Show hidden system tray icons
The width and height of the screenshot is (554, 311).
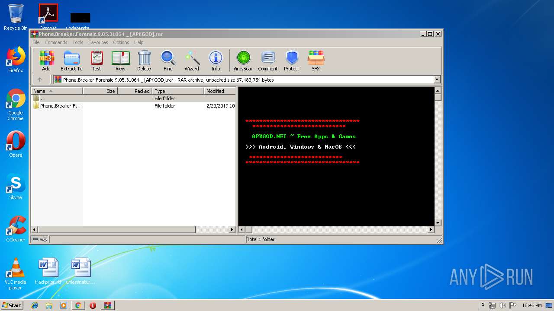(x=483, y=305)
